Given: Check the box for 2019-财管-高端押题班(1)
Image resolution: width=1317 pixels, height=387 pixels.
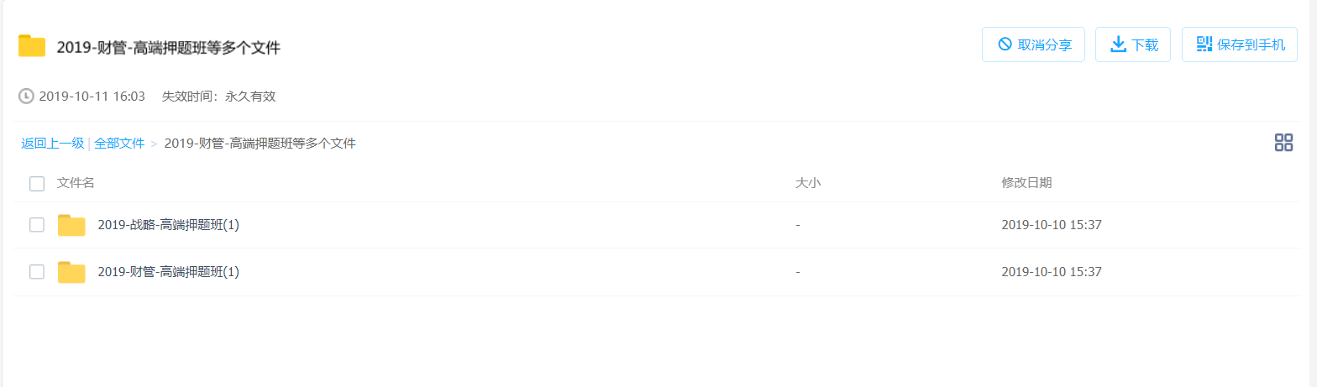Looking at the screenshot, I should (37, 271).
